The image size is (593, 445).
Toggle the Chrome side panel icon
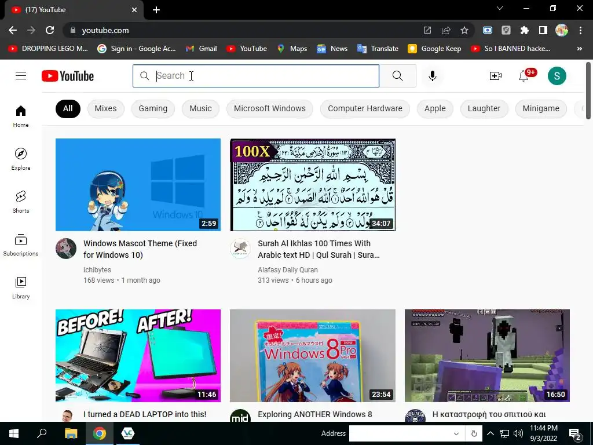tap(543, 30)
